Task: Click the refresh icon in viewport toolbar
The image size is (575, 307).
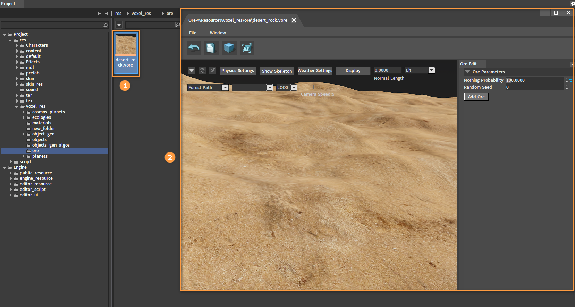Action: [x=202, y=71]
